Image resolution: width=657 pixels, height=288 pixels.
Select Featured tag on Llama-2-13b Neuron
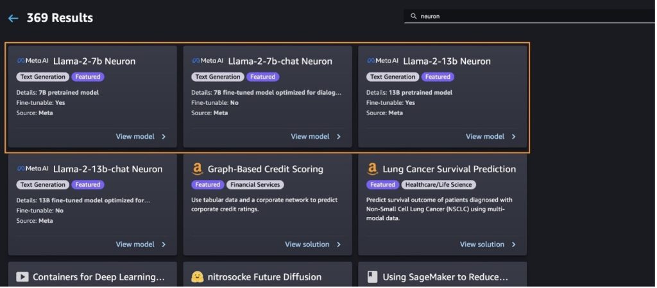click(438, 77)
